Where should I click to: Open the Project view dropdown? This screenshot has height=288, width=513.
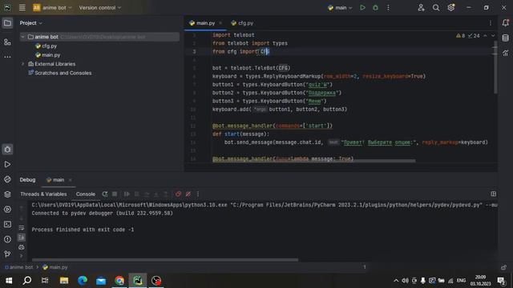pos(30,23)
